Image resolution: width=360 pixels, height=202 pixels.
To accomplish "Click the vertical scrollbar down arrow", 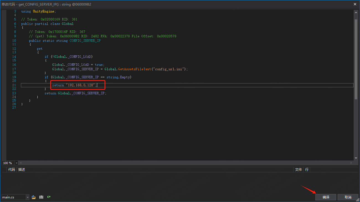I will point(356,158).
